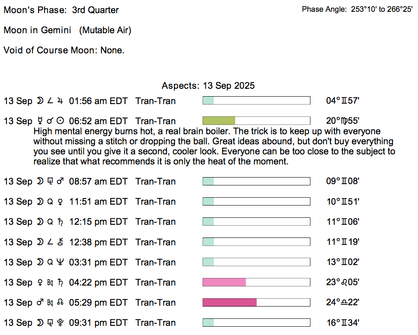Click the Mercury conjunct Sun glyphs

tap(50, 121)
